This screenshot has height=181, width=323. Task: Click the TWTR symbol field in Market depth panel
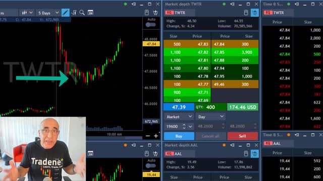tap(180, 13)
